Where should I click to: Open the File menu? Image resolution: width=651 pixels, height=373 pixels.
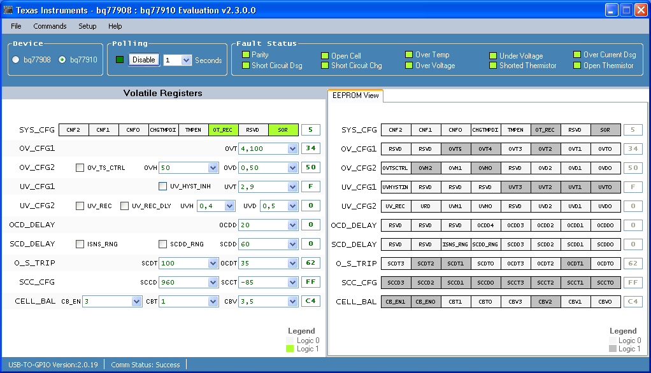point(16,26)
